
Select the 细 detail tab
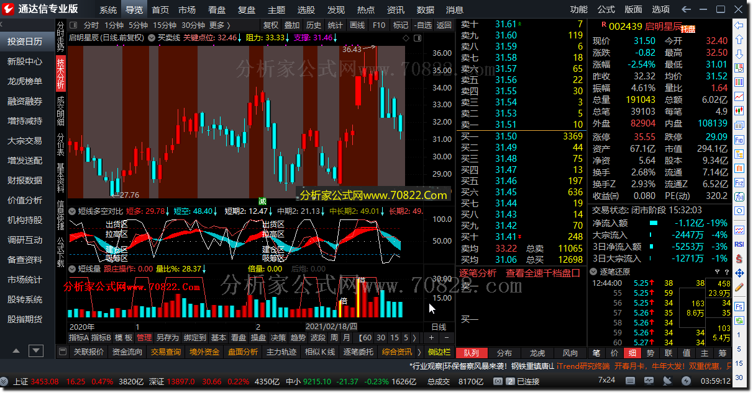pyautogui.click(x=632, y=353)
